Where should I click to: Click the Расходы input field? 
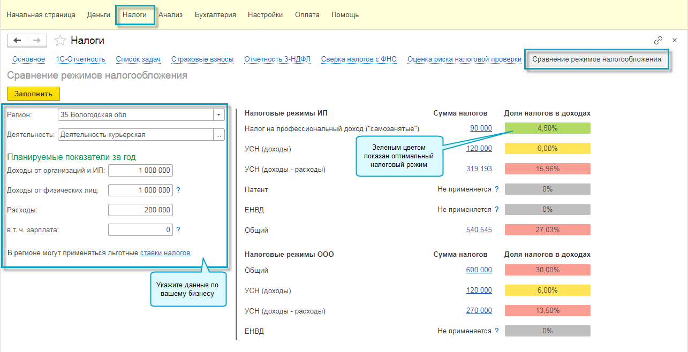tap(140, 210)
